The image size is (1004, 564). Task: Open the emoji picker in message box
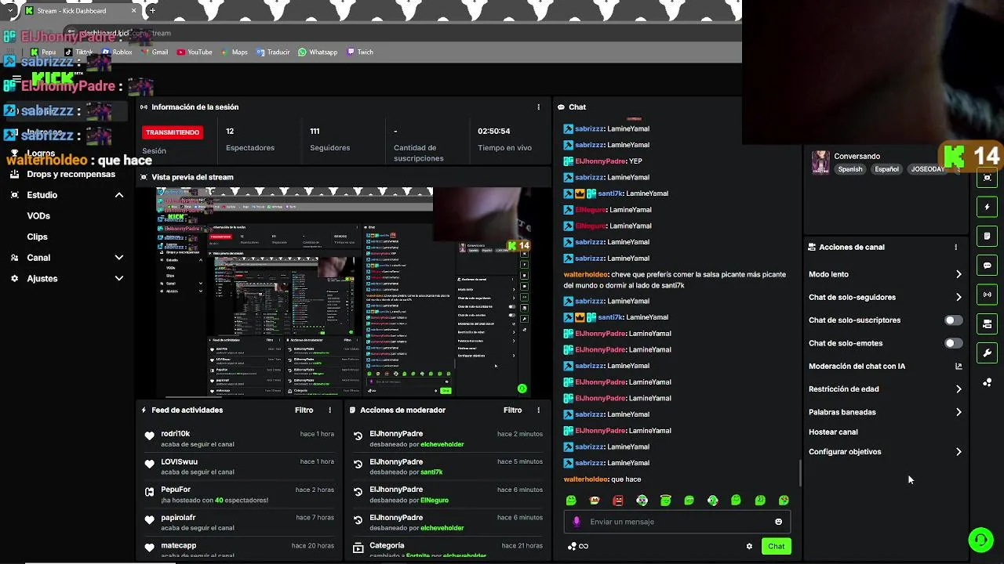[778, 522]
